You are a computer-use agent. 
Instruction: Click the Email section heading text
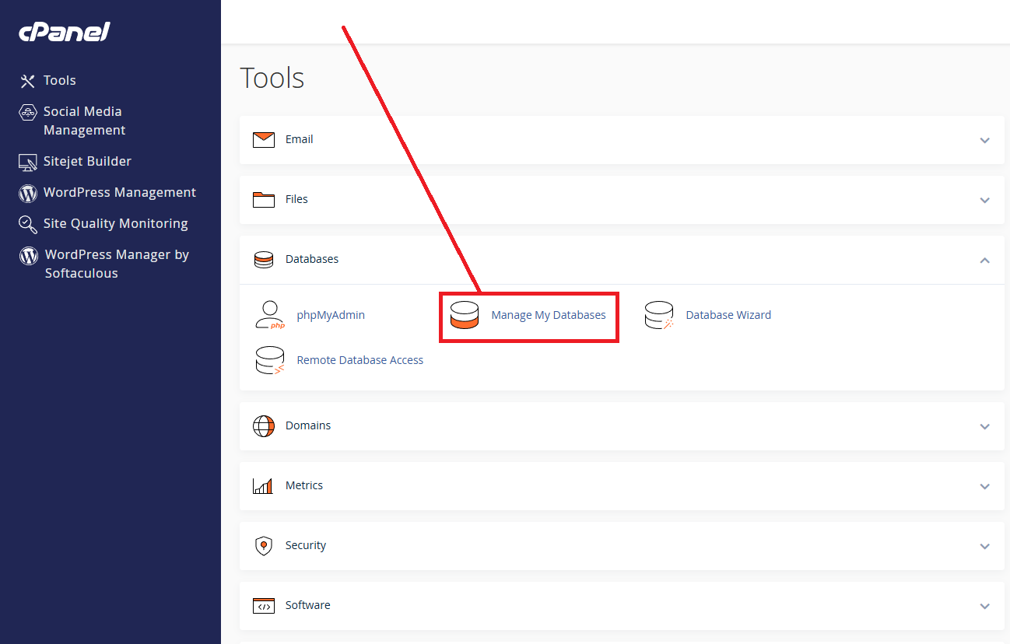pyautogui.click(x=300, y=139)
